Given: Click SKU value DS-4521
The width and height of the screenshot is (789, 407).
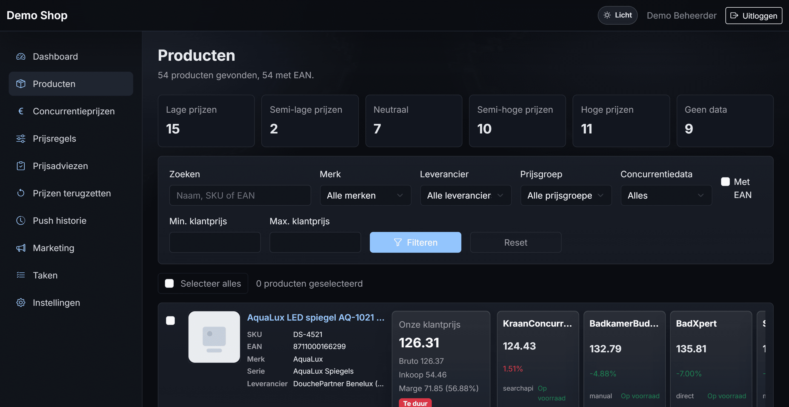Looking at the screenshot, I should (x=307, y=334).
